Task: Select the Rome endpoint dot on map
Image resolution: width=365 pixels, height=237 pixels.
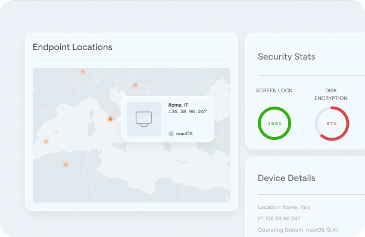Action: tap(110, 119)
